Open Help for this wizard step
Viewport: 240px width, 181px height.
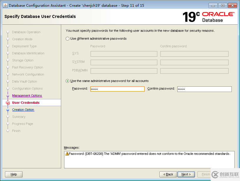coord(14,174)
